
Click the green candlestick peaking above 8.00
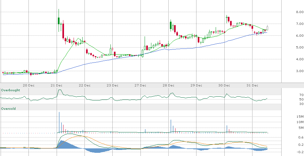(59, 21)
